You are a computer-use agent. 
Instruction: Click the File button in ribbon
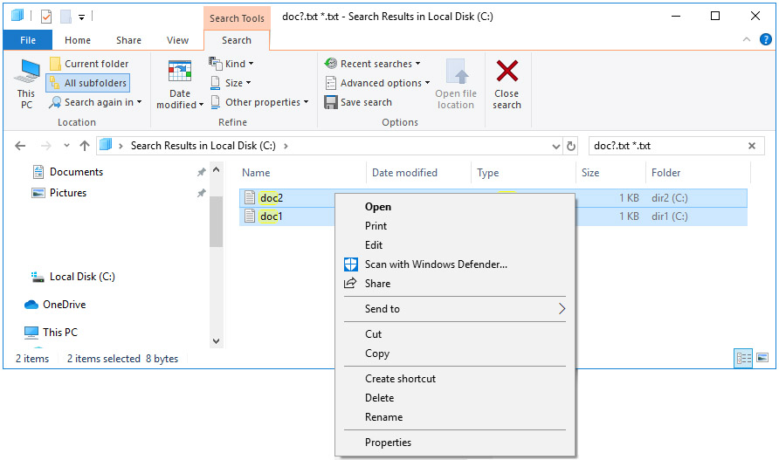pyautogui.click(x=28, y=40)
